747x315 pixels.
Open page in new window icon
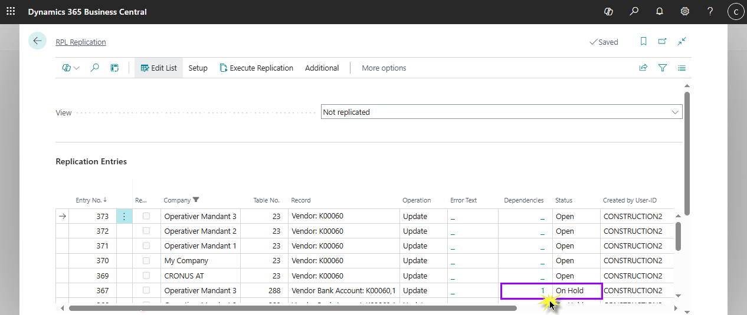tap(662, 41)
